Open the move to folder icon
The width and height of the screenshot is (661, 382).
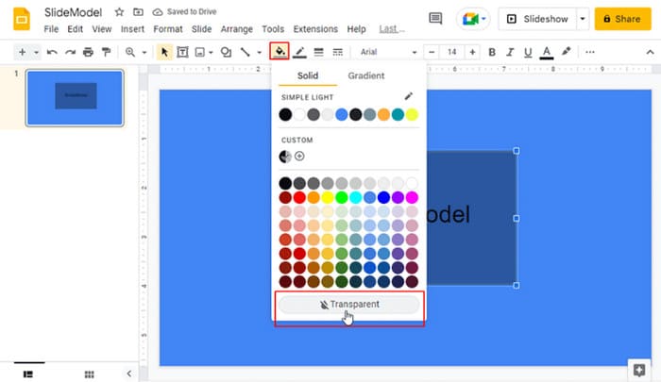coord(138,12)
